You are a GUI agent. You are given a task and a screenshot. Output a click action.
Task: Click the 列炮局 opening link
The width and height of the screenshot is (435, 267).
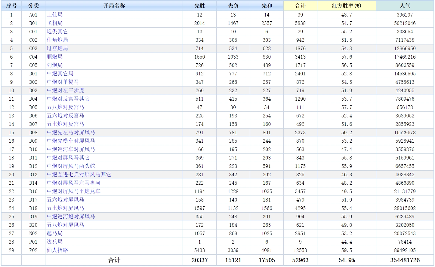click(54, 65)
